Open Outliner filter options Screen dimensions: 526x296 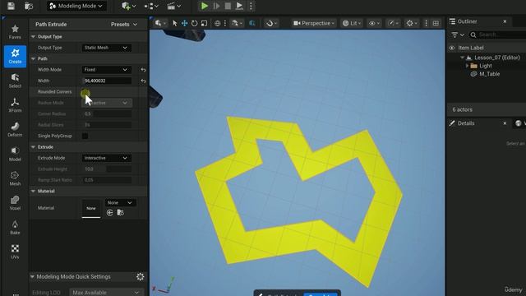coord(458,35)
